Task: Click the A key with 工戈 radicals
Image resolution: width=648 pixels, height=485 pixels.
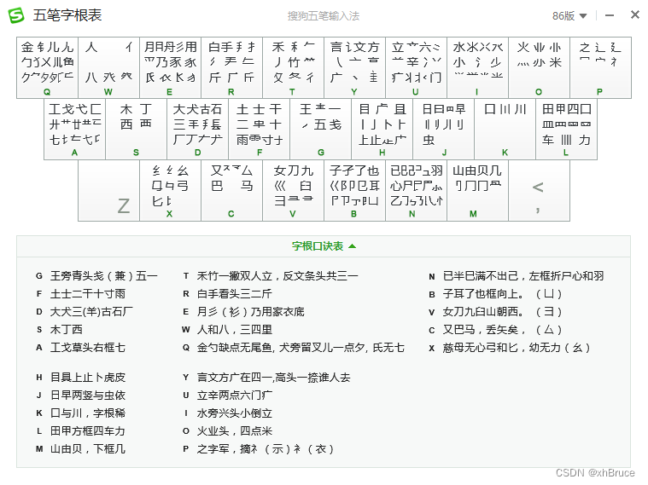Action: click(x=75, y=130)
